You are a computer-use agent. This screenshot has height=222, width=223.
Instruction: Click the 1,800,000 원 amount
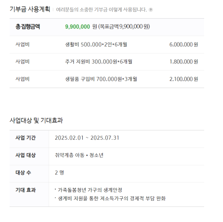pyautogui.click(x=184, y=62)
